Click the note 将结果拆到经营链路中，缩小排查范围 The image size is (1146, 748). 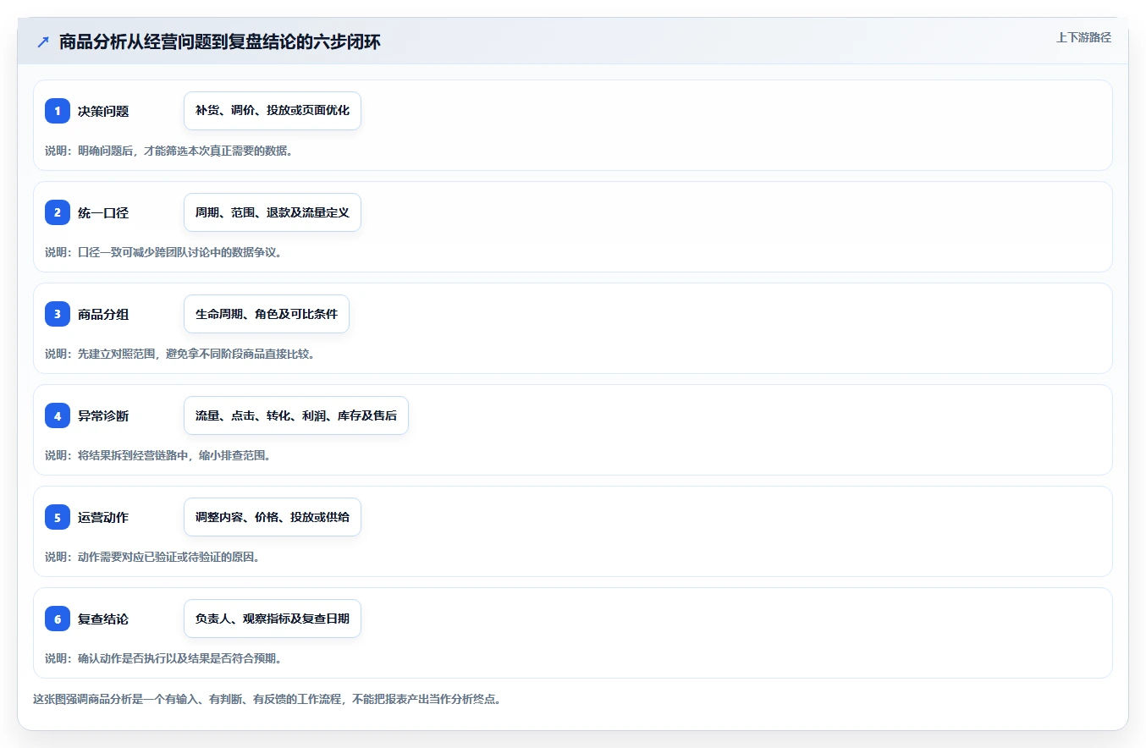pyautogui.click(x=157, y=455)
